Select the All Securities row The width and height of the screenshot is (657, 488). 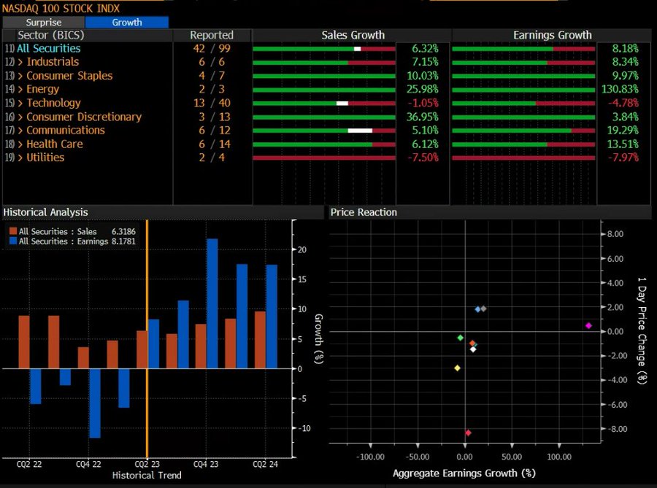[x=49, y=48]
